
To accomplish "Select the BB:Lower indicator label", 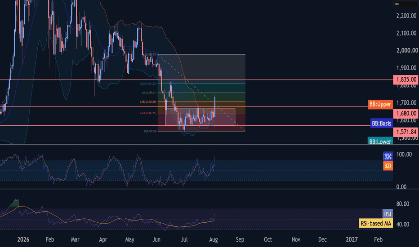I will 380,141.
